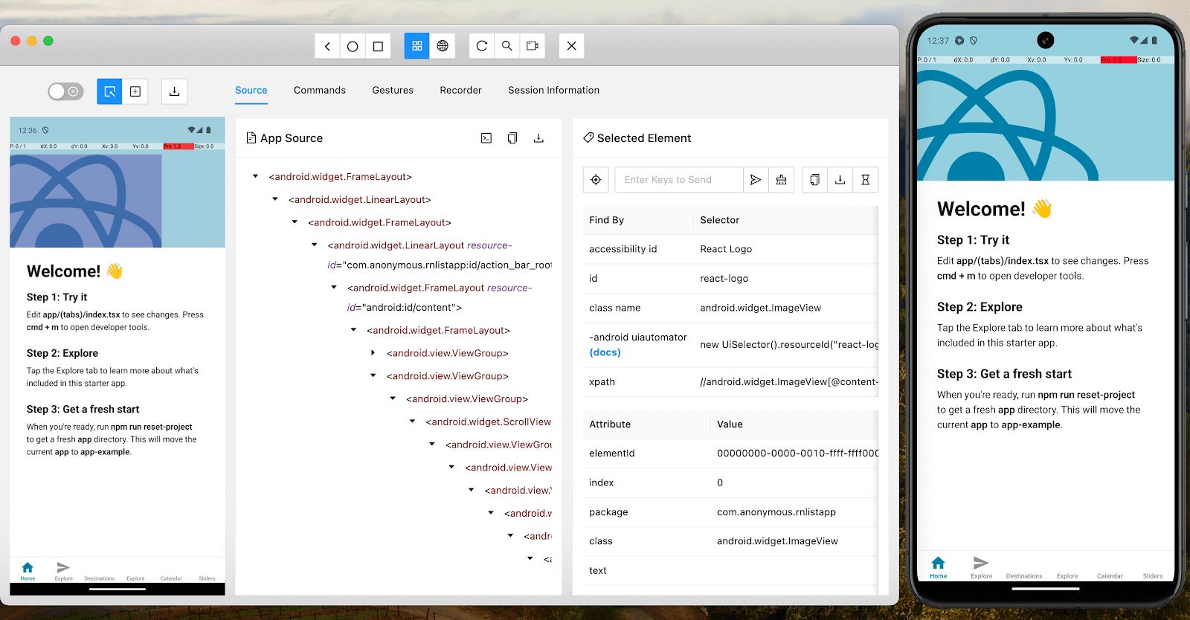Tap Sliders tab in the phone emulator
Screen dimensions: 1190x620
pos(1153,575)
